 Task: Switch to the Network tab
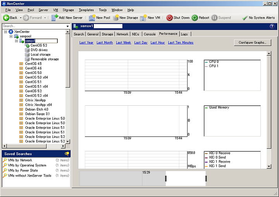(122, 34)
